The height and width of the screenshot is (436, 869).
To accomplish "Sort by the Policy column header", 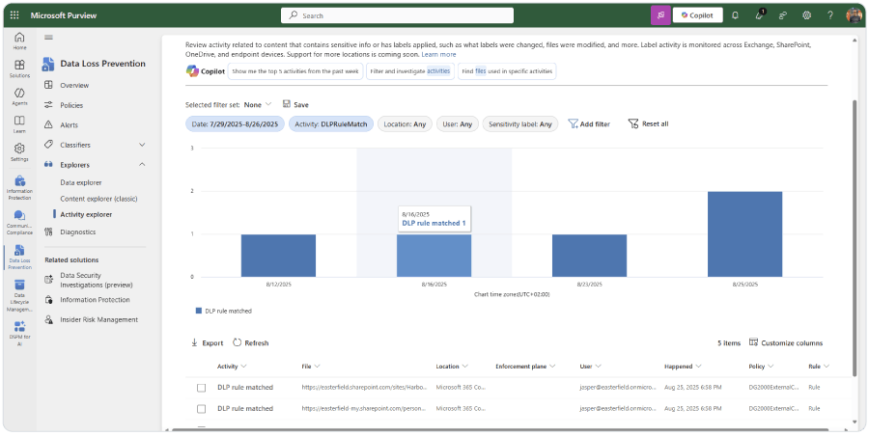I will coord(761,367).
